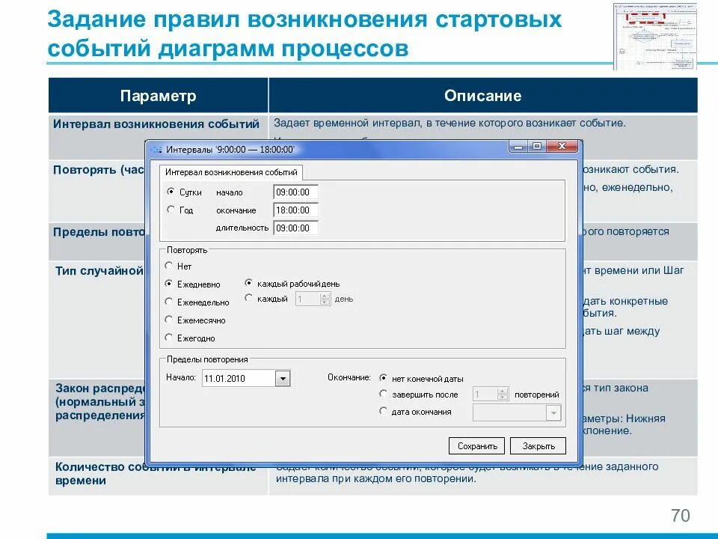The width and height of the screenshot is (718, 539).
Task: Click the начало time field
Action: [x=295, y=192]
